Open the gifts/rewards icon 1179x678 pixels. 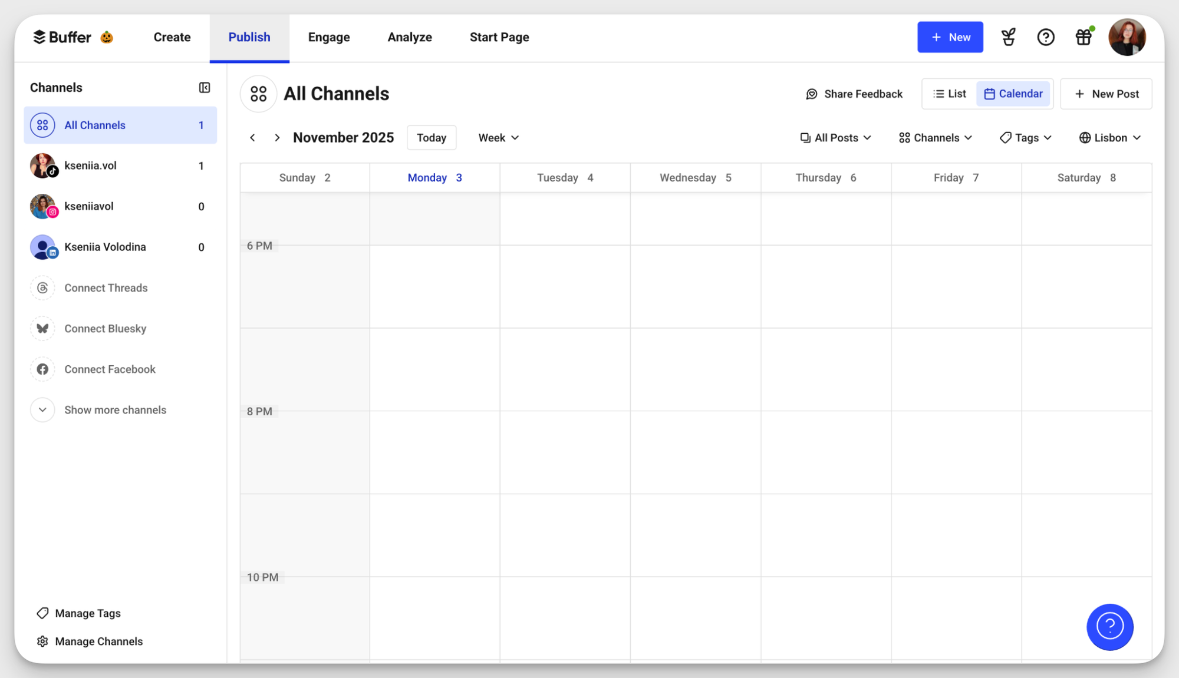click(1084, 37)
